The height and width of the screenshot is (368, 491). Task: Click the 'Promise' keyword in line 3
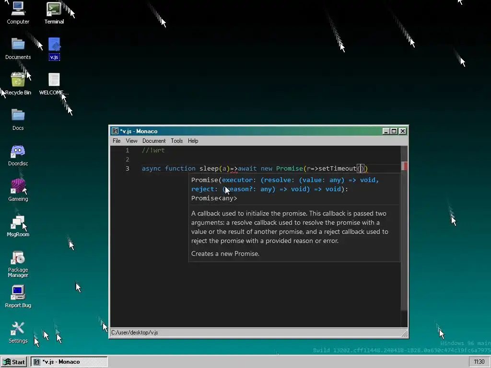289,169
